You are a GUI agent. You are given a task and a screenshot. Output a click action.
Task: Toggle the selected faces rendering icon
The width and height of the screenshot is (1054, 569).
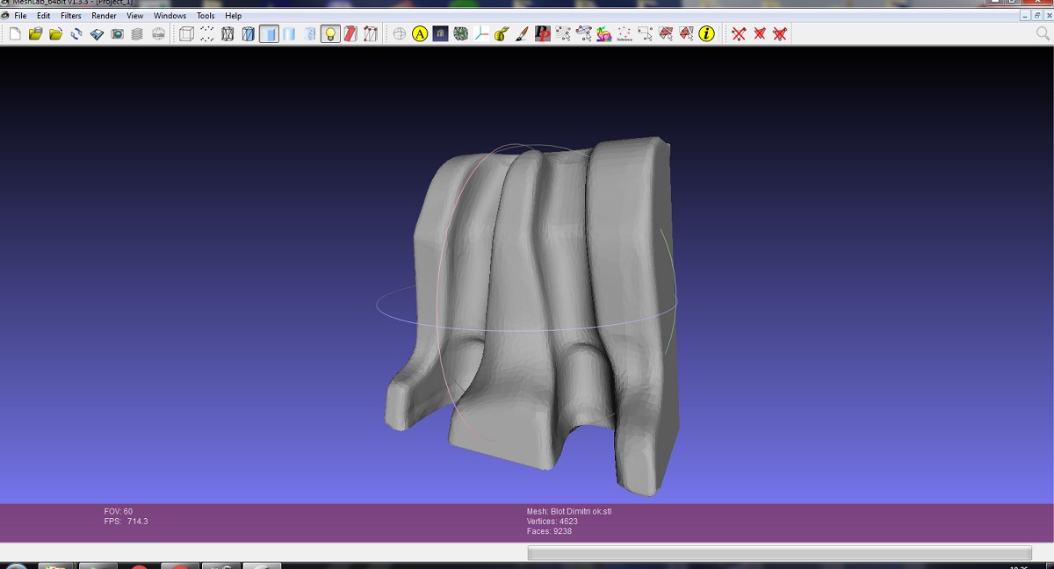coord(371,34)
